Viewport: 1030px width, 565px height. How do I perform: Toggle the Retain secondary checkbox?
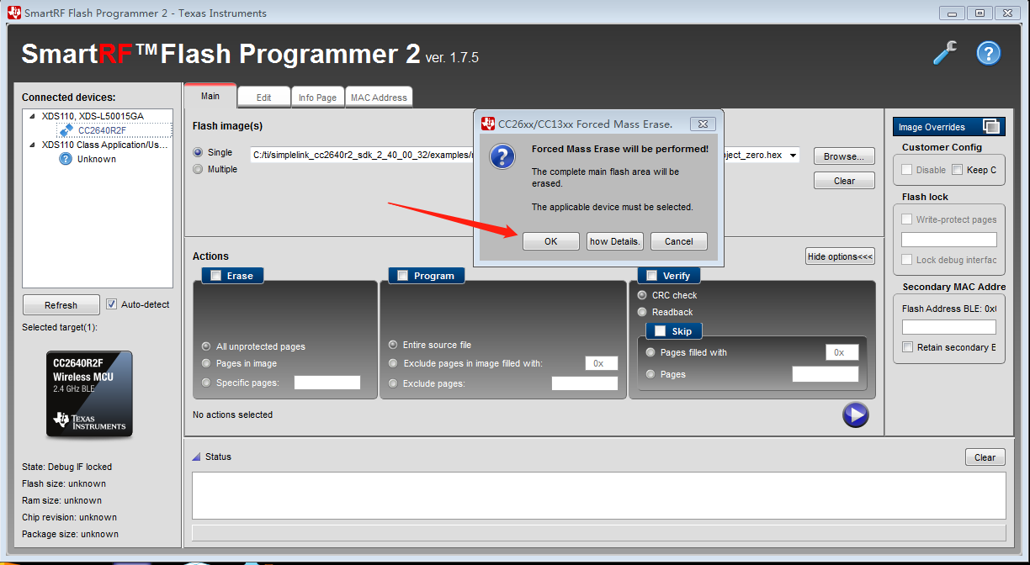pos(907,347)
